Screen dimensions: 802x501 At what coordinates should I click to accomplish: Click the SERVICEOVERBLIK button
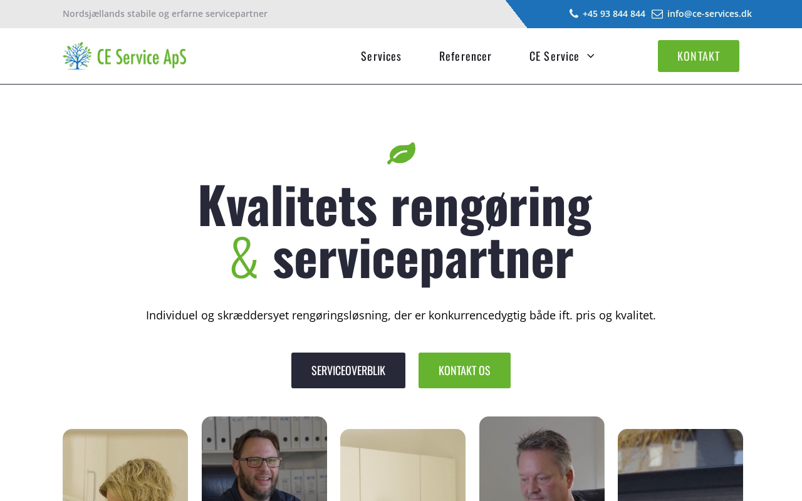pos(348,370)
